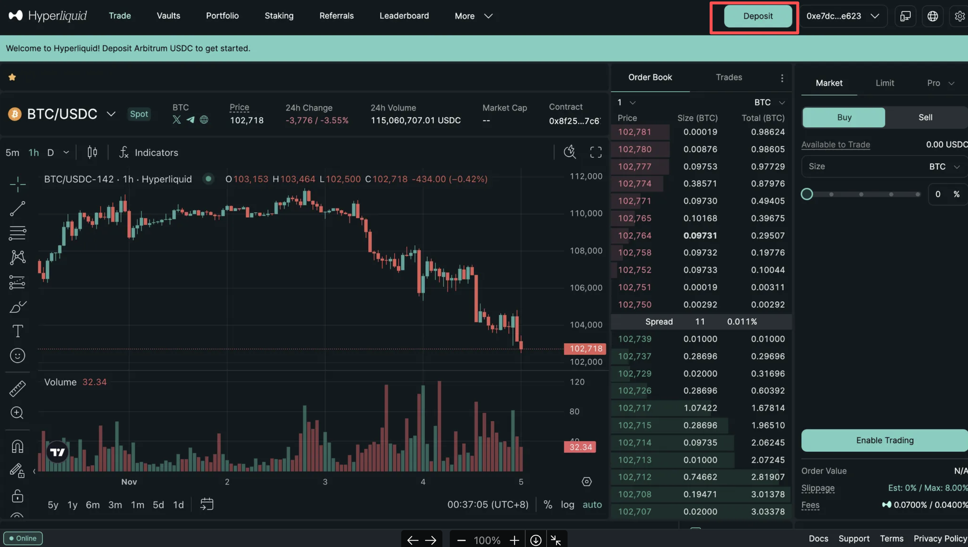The height and width of the screenshot is (547, 968).
Task: Click the favorite star icon
Action: (12, 77)
